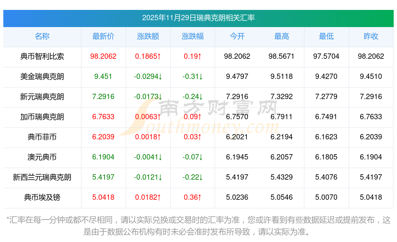Click the low value 5.0070

[x=326, y=197]
